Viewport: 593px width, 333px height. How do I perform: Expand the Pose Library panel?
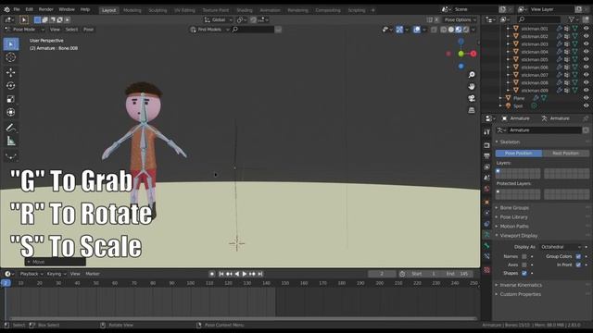pos(513,217)
